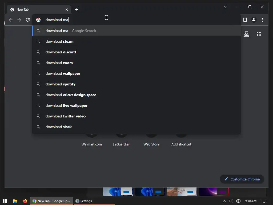Screen dimensions: 273x205
Task: Select 'download cricut design space' suggestion
Action: [x=136, y=95]
